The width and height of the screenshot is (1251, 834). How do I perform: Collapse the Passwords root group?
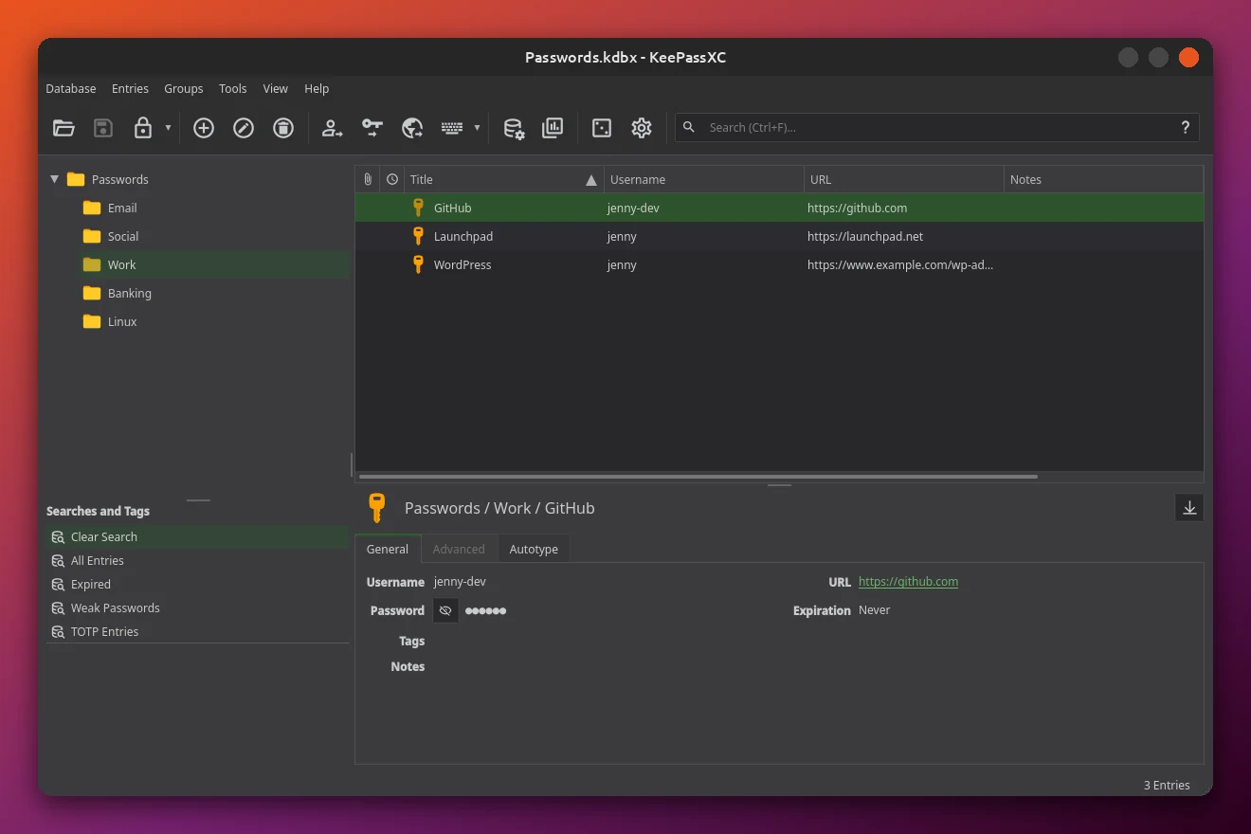click(x=54, y=179)
